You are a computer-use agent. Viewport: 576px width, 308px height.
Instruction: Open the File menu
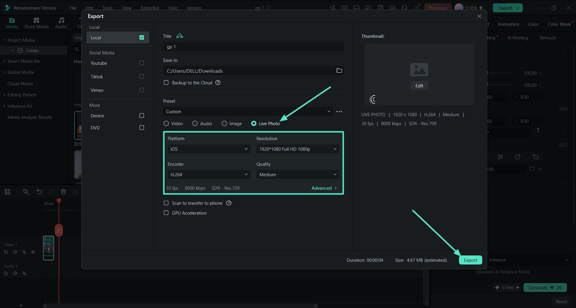coord(73,8)
